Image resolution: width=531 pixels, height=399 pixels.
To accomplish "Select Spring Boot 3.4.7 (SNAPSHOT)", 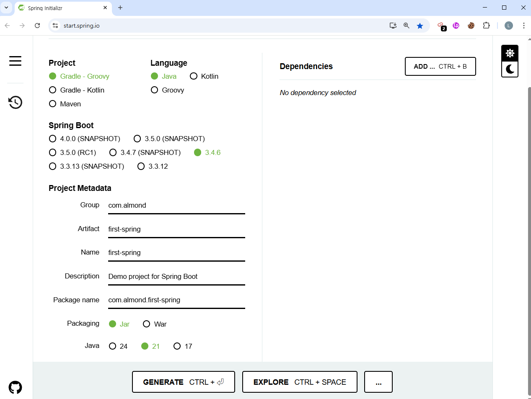I will pos(145,152).
